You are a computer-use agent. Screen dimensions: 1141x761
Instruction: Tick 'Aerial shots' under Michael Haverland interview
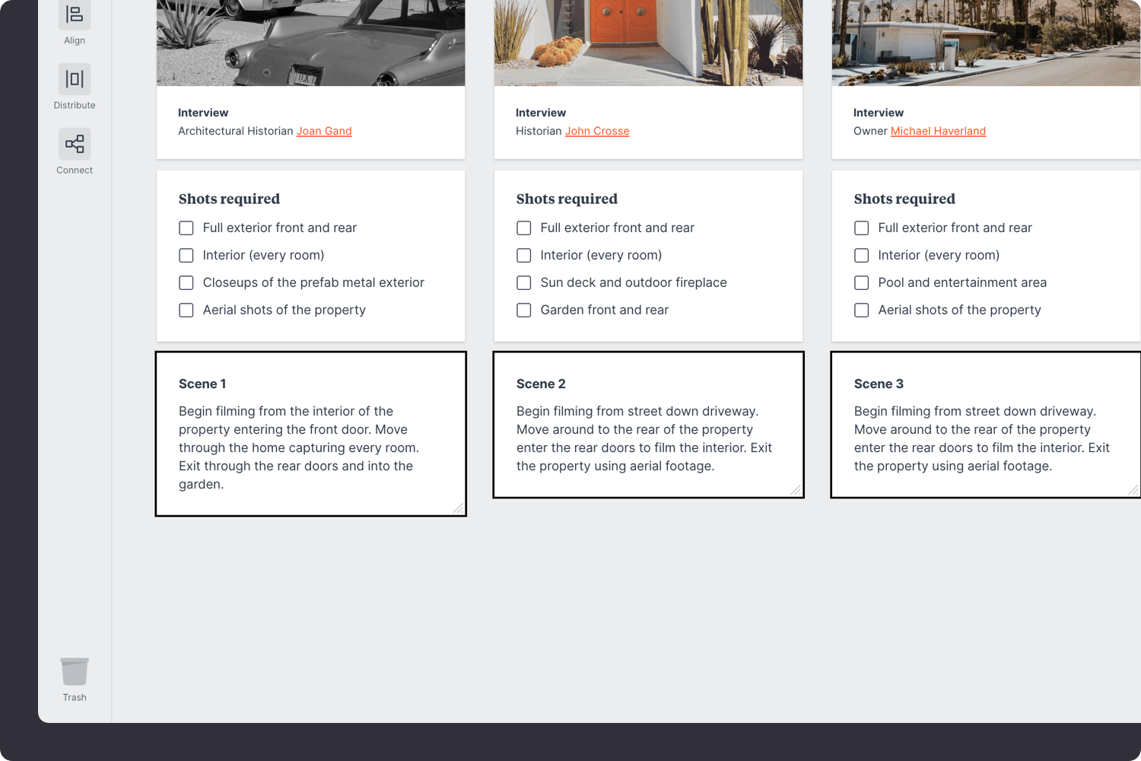tap(862, 310)
